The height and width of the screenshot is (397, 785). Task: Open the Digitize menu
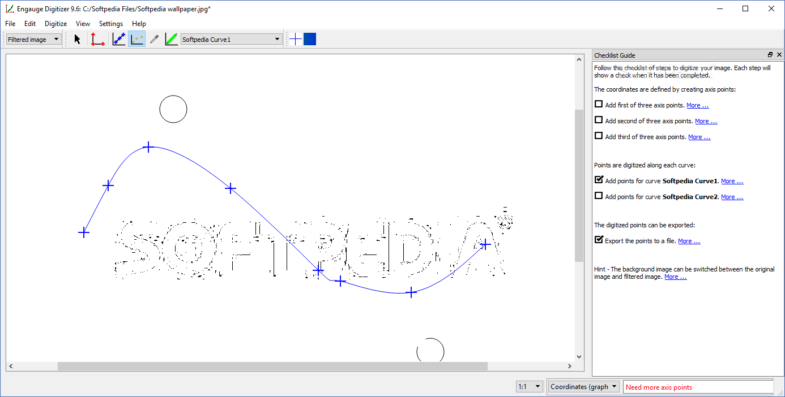(56, 24)
